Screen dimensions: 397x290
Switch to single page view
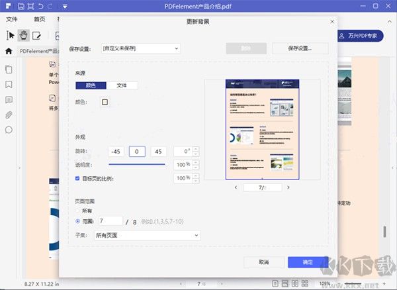click(x=275, y=283)
